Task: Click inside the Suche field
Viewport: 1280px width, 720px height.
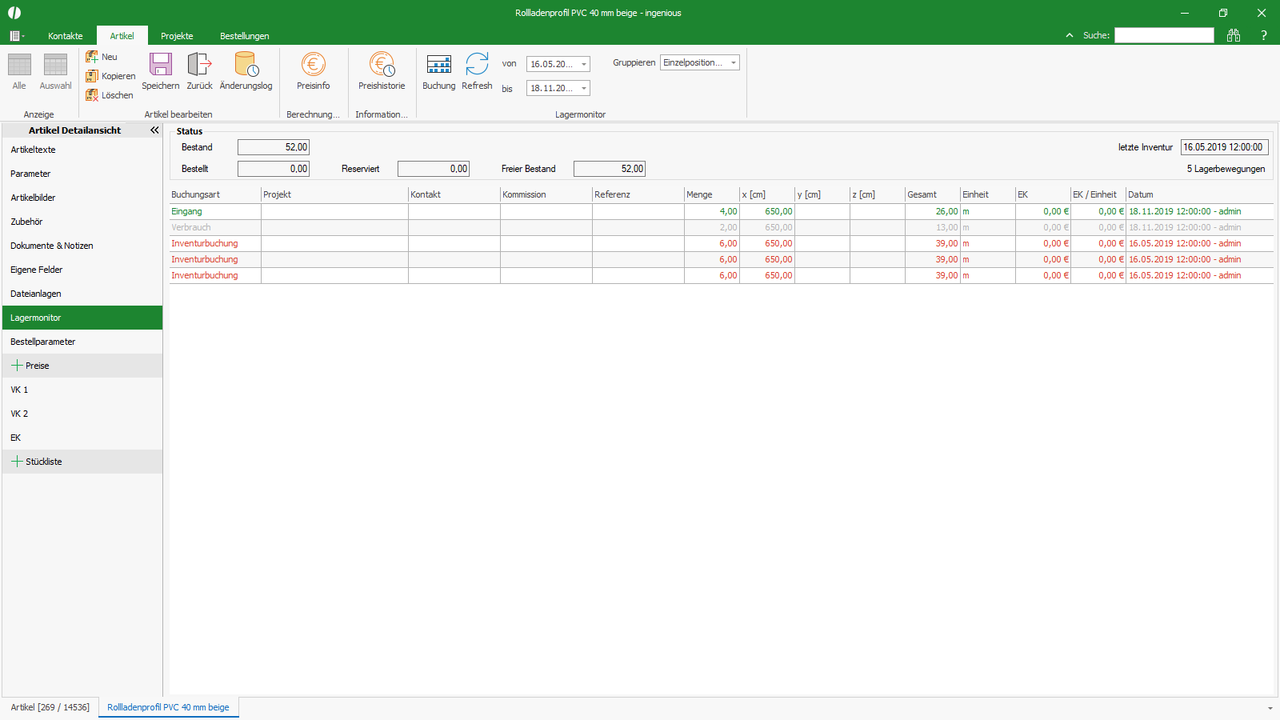Action: pos(1164,34)
